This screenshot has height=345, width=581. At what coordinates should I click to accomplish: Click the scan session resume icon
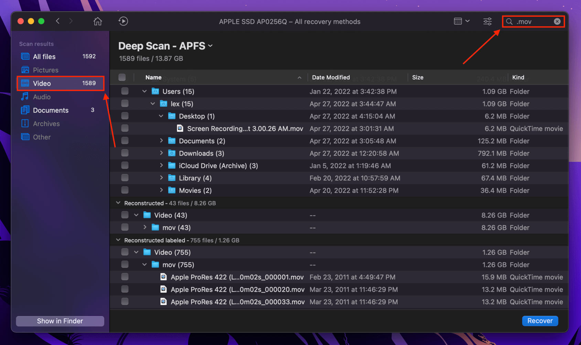pyautogui.click(x=123, y=21)
